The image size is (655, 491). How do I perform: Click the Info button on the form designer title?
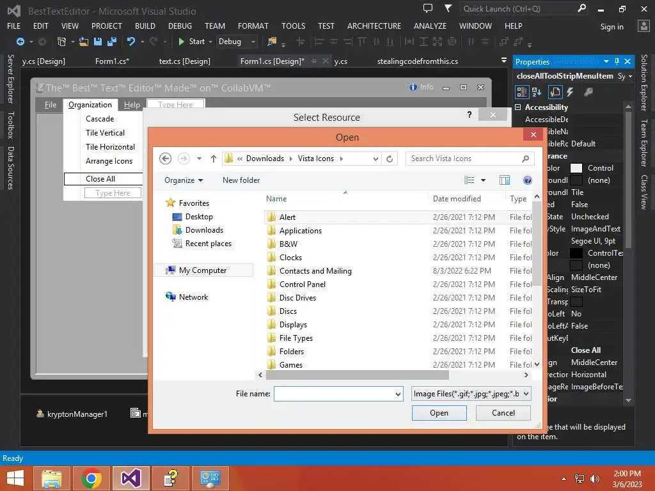click(x=422, y=87)
